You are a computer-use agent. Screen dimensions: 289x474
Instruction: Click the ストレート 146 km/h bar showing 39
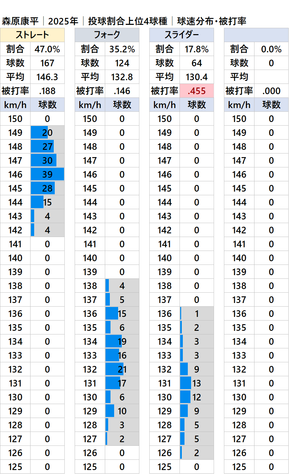(x=47, y=174)
